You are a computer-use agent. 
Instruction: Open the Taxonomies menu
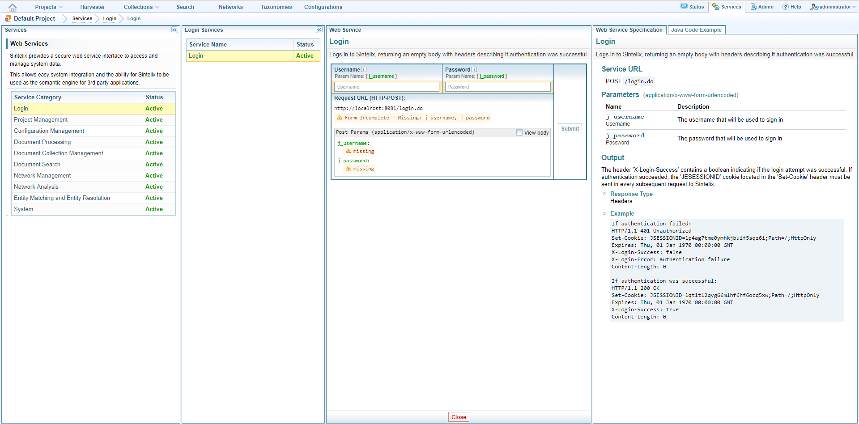276,7
